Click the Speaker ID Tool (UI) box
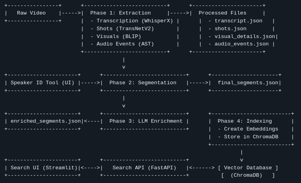This screenshot has width=301, height=183. coord(43,83)
